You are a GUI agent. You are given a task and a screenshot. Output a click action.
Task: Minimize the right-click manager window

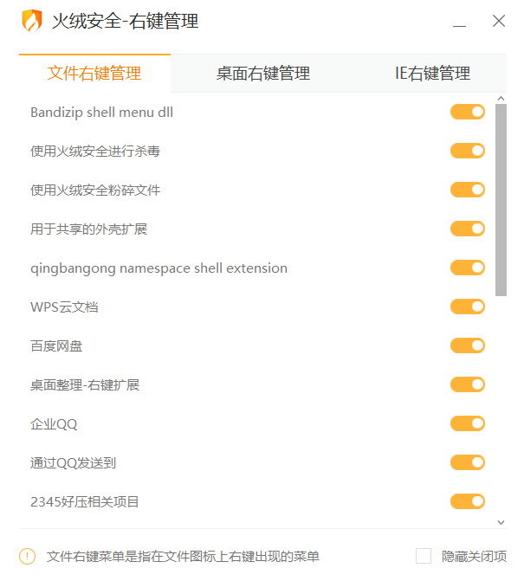click(459, 22)
